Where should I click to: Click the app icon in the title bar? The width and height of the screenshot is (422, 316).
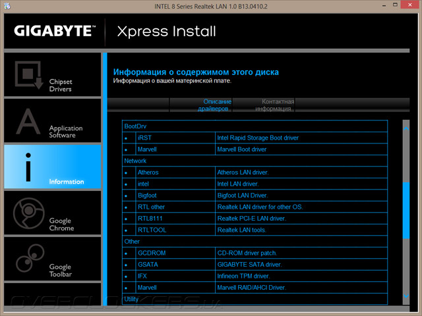[x=7, y=6]
